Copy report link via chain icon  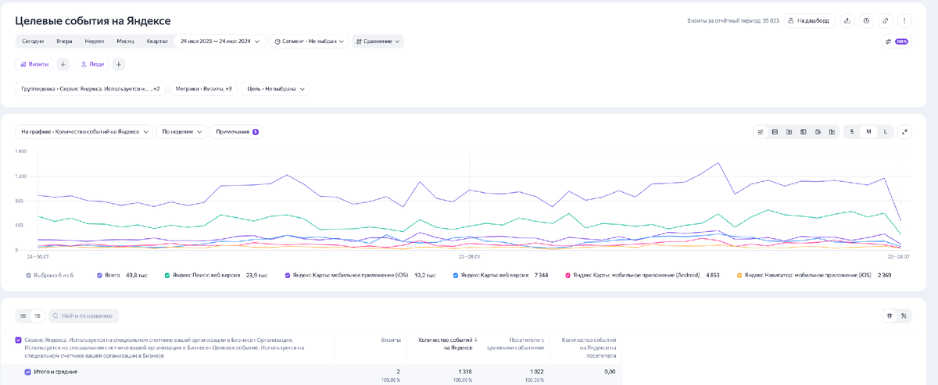[886, 21]
